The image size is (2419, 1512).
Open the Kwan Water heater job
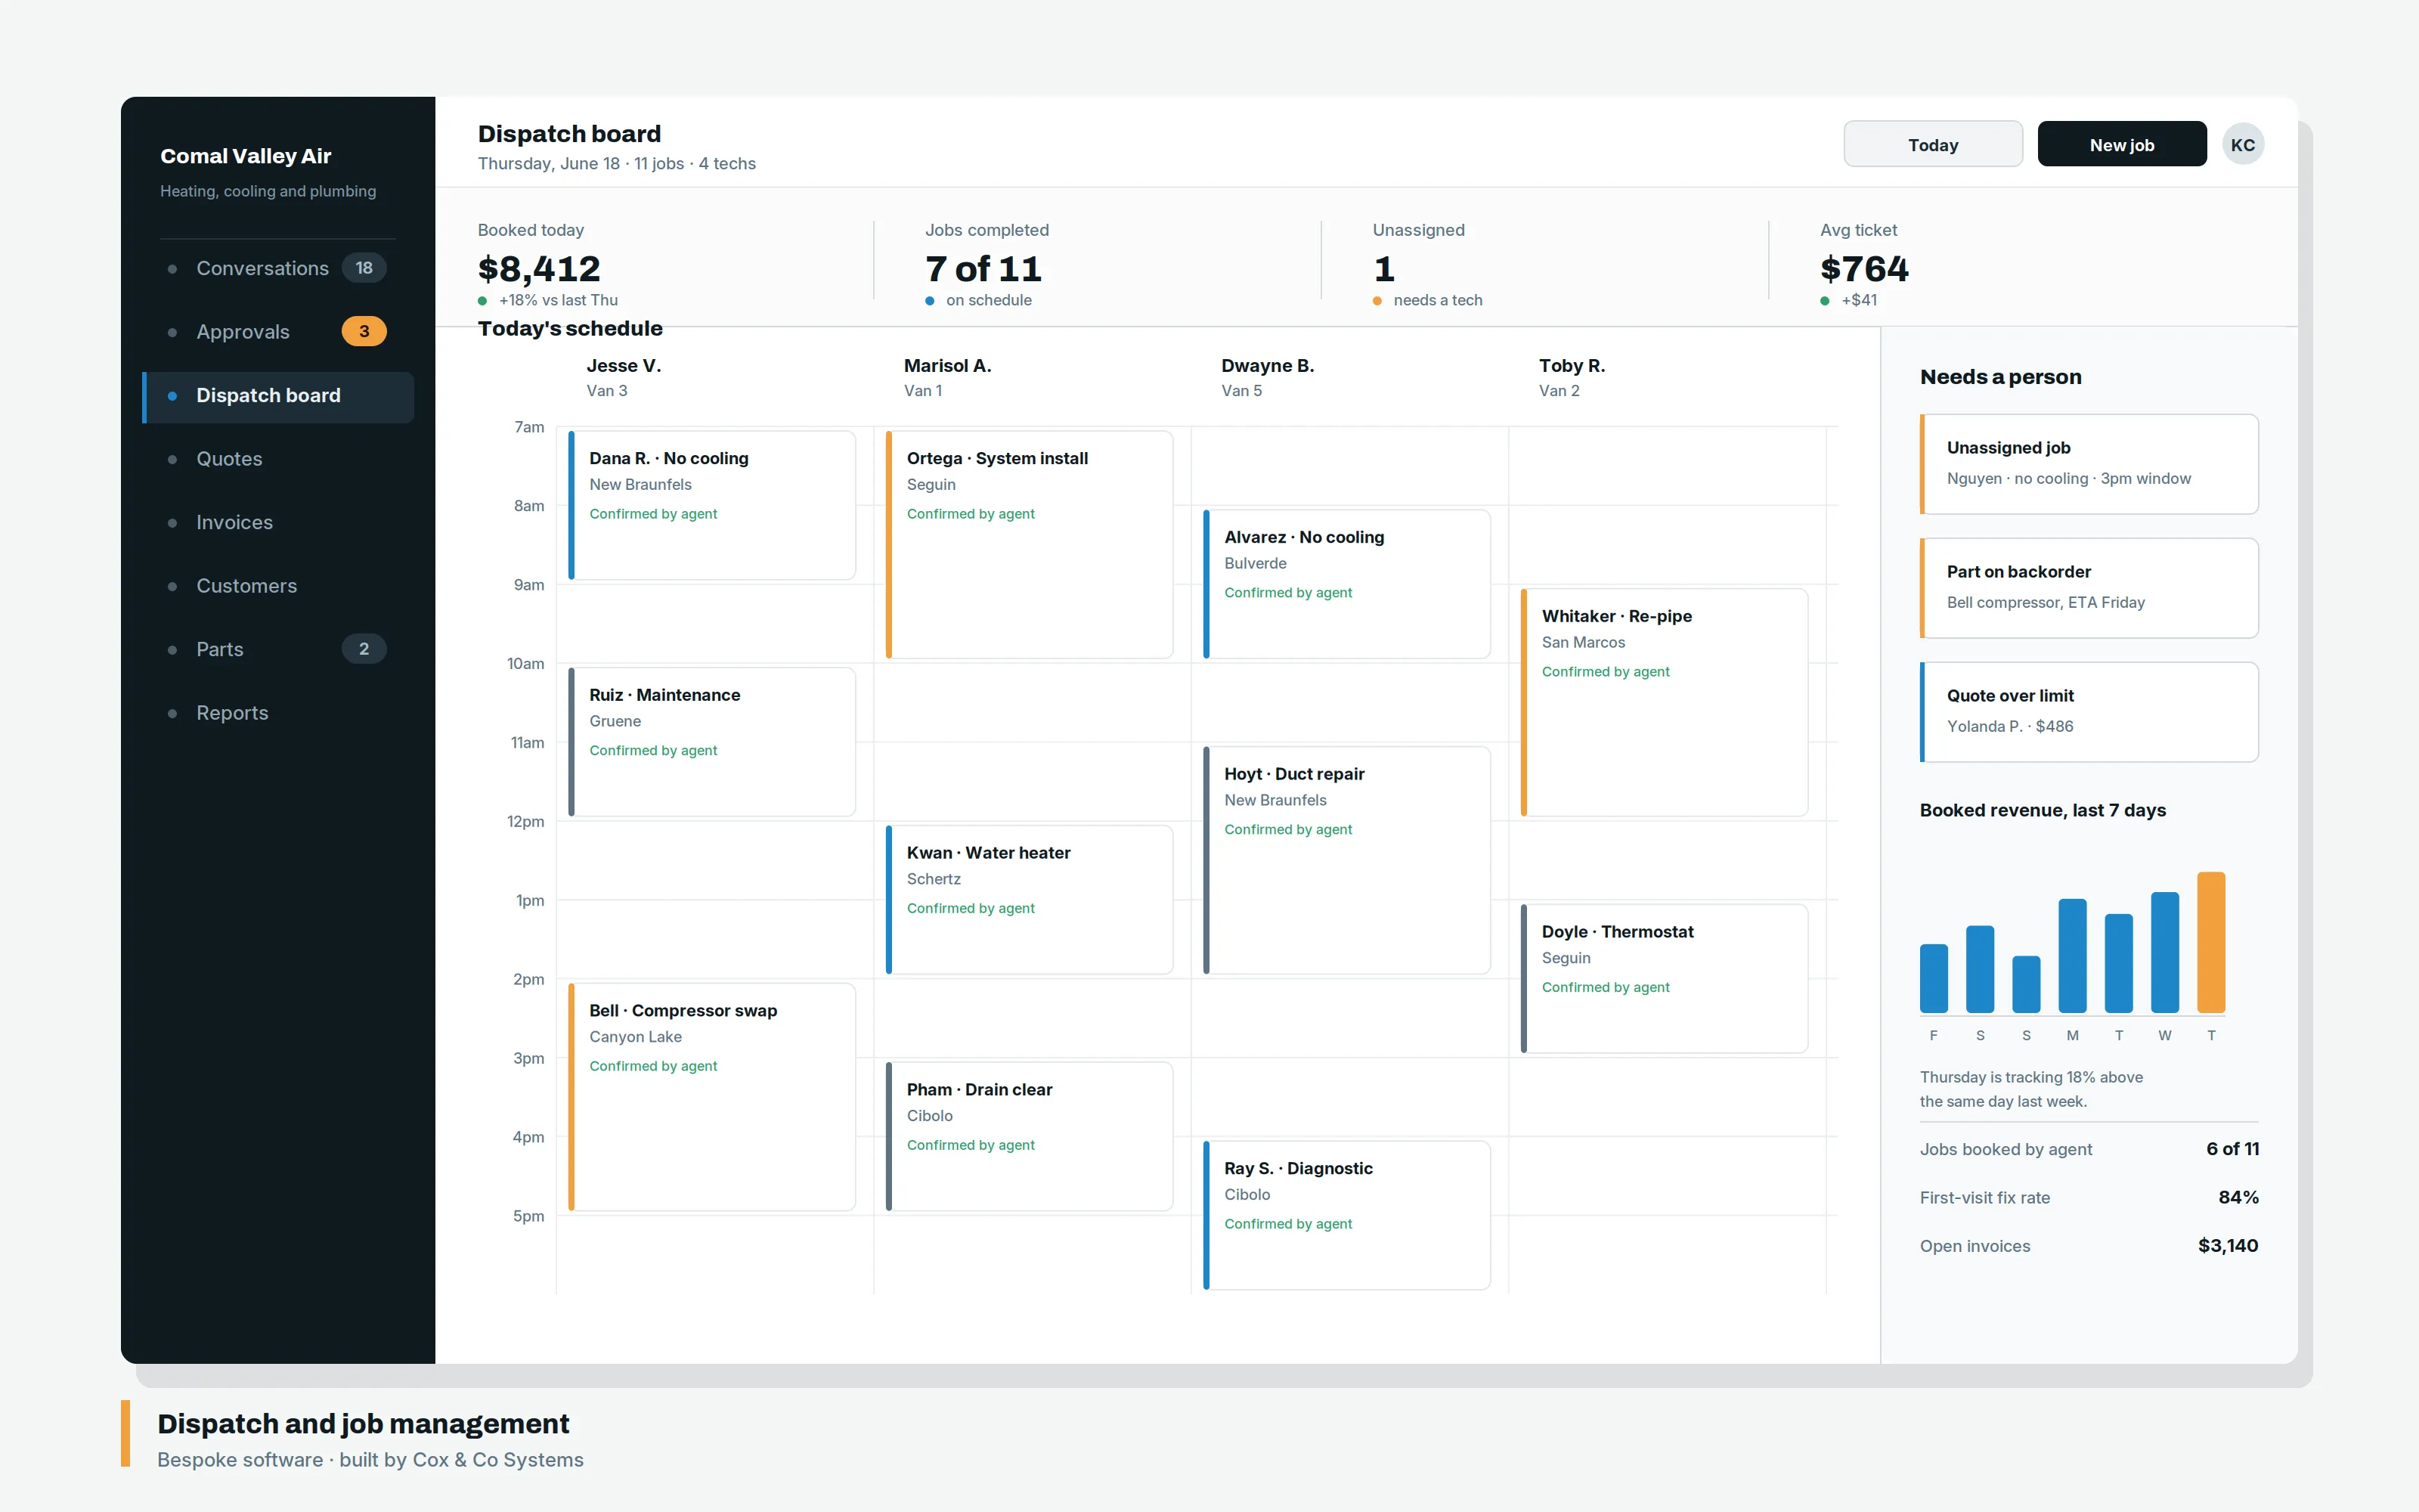pyautogui.click(x=1029, y=900)
